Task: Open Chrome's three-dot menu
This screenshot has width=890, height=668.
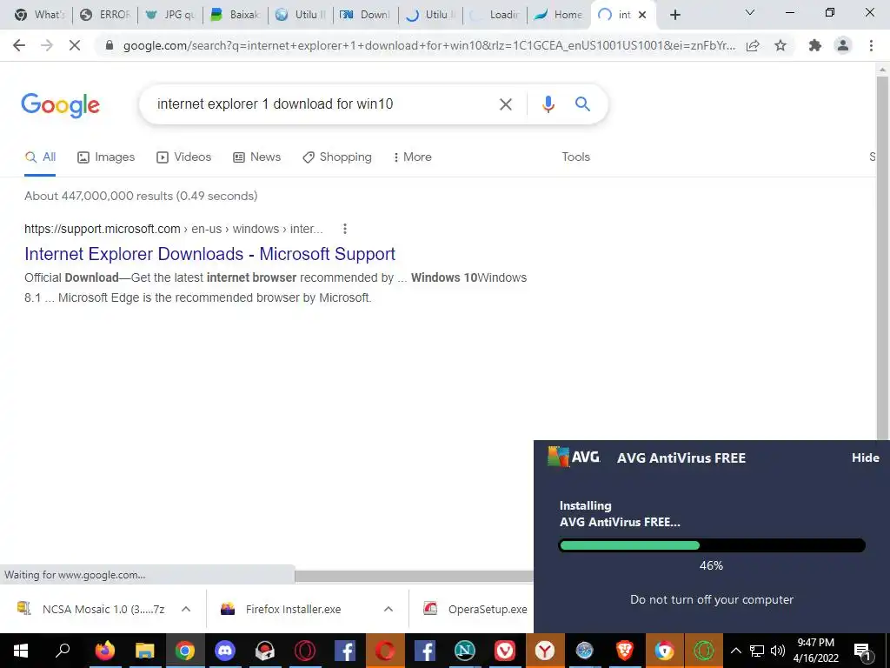Action: [871, 45]
